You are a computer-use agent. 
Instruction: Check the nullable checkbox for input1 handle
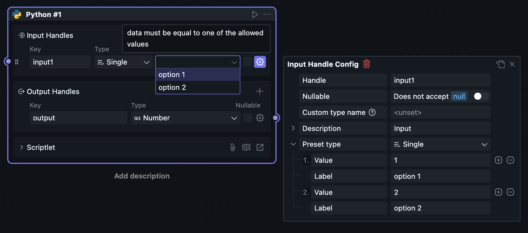click(x=248, y=62)
